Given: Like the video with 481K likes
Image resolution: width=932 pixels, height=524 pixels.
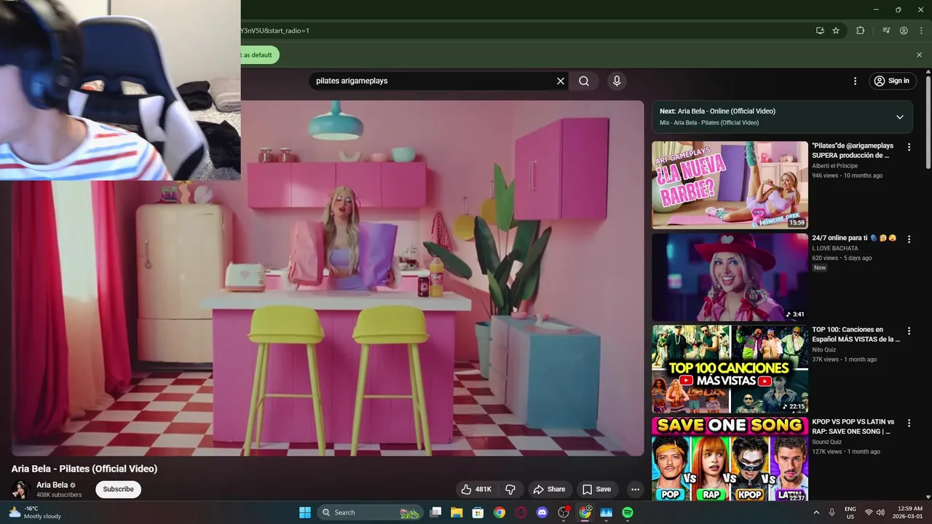Looking at the screenshot, I should [477, 489].
